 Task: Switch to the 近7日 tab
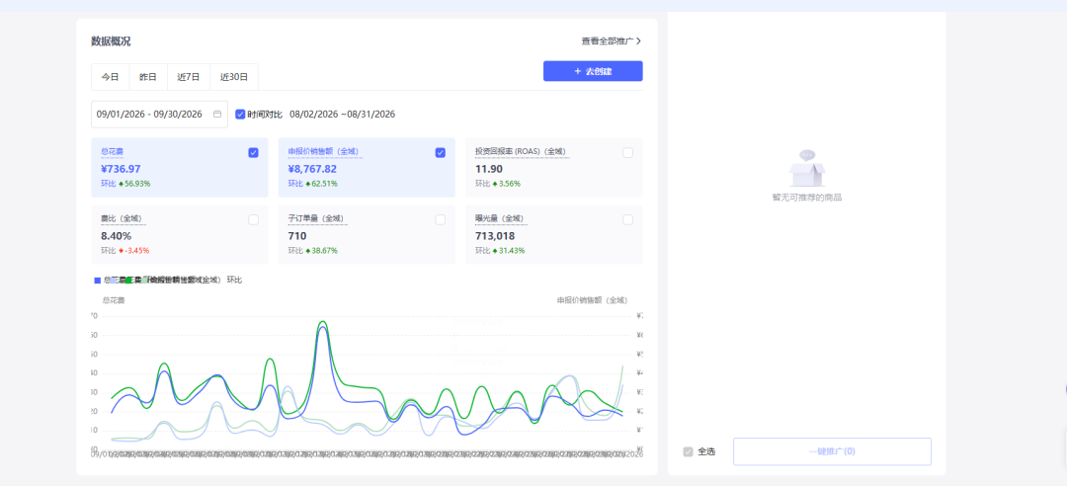pos(189,77)
